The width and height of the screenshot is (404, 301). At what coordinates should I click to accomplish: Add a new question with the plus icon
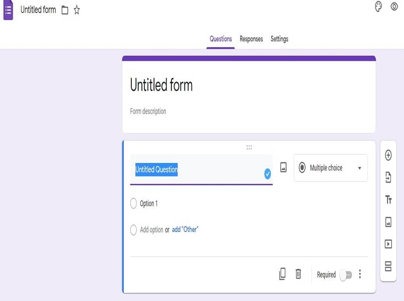click(389, 156)
